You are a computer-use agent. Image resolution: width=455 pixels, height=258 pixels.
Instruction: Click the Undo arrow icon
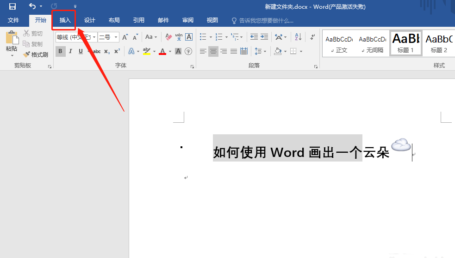tap(32, 6)
